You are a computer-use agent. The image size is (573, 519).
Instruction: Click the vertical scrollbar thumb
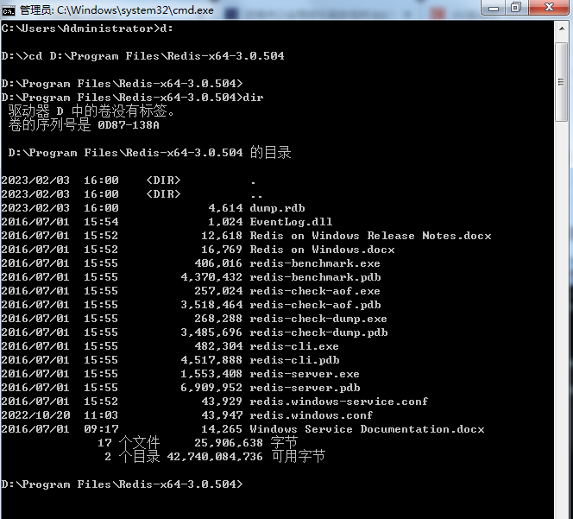pyautogui.click(x=561, y=82)
